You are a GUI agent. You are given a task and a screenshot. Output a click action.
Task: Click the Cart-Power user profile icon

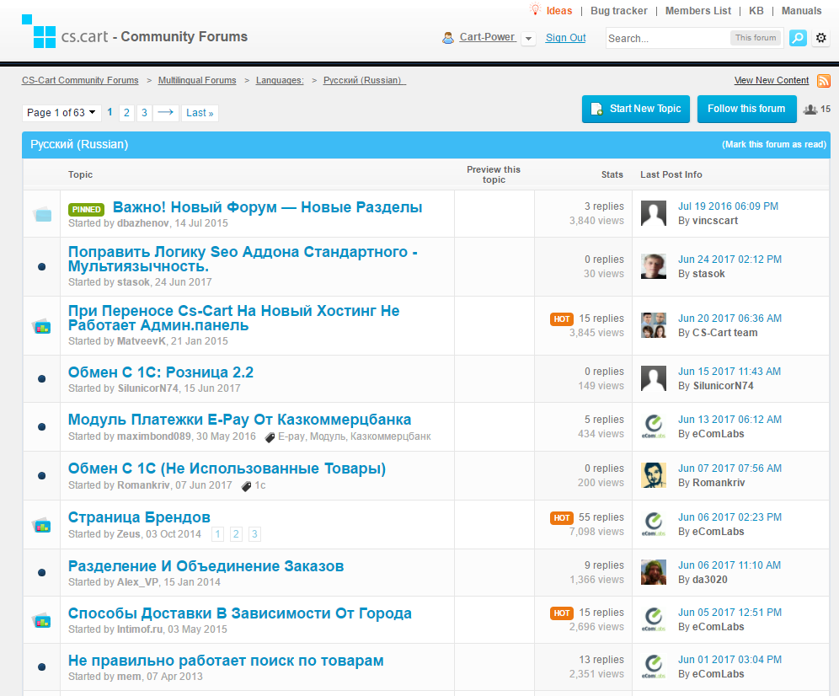[x=448, y=38]
